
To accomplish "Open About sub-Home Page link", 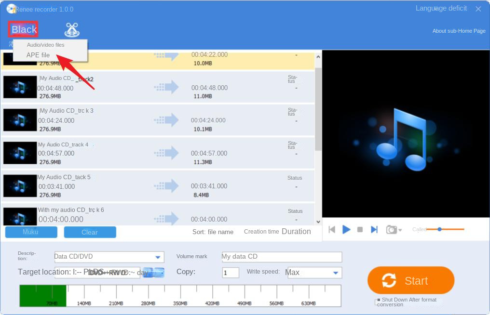I will (459, 31).
